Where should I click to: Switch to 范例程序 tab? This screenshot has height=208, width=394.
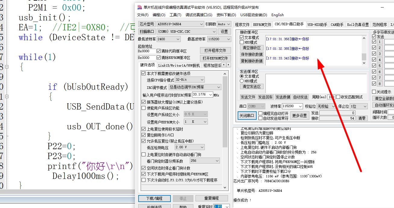point(379,25)
